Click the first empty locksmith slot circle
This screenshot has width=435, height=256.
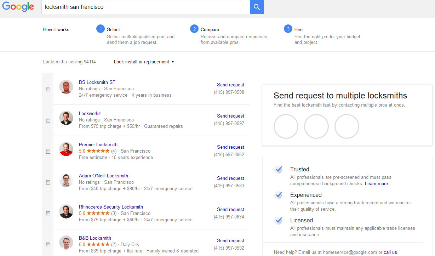286,126
